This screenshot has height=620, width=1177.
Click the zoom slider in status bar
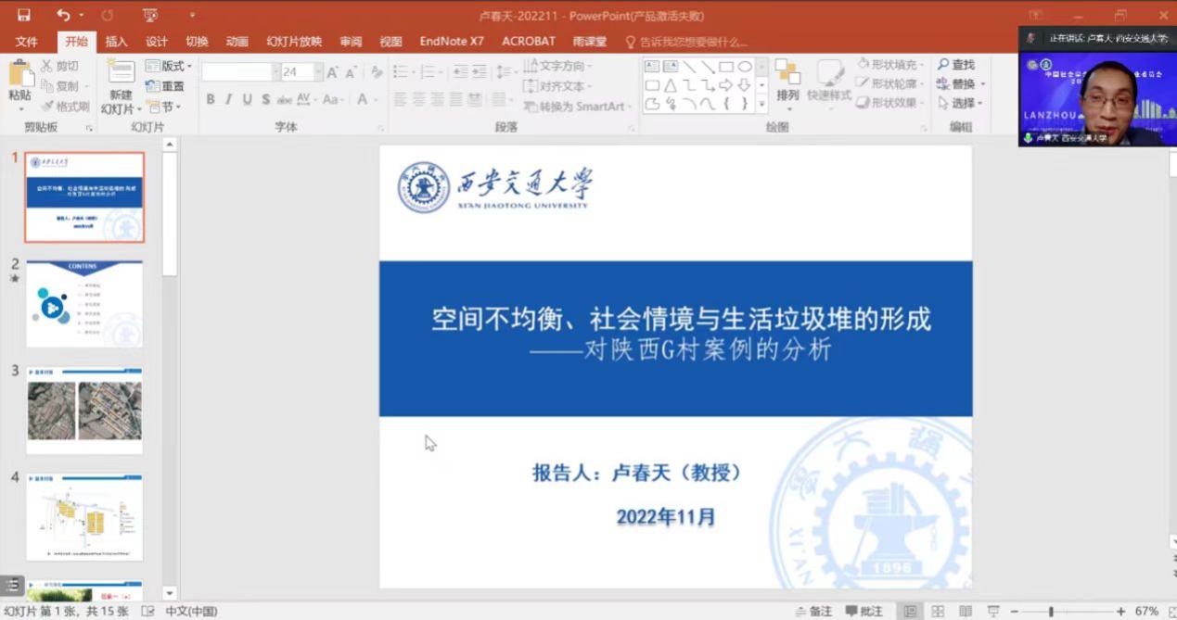pos(1050,612)
